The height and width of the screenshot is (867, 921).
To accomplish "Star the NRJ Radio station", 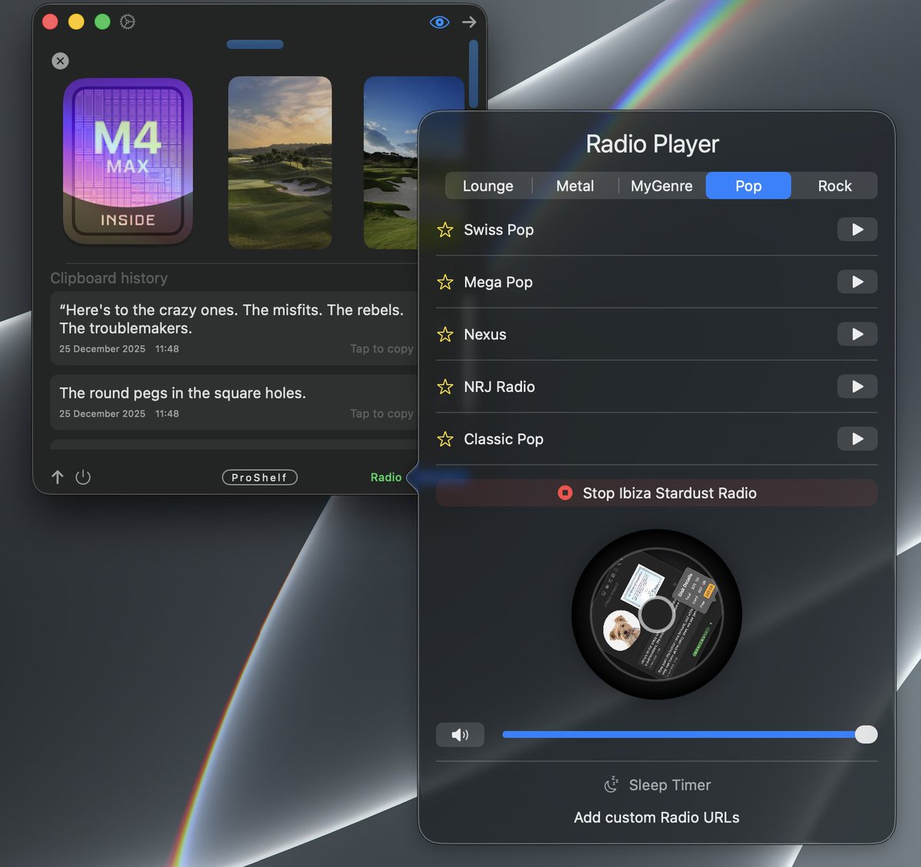I will click(445, 387).
